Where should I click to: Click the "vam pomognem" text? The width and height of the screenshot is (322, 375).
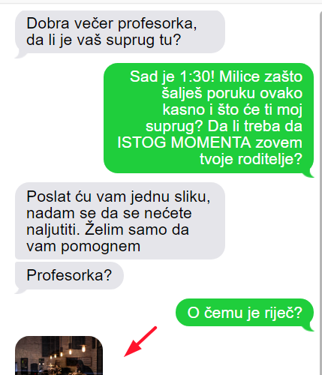click(83, 247)
